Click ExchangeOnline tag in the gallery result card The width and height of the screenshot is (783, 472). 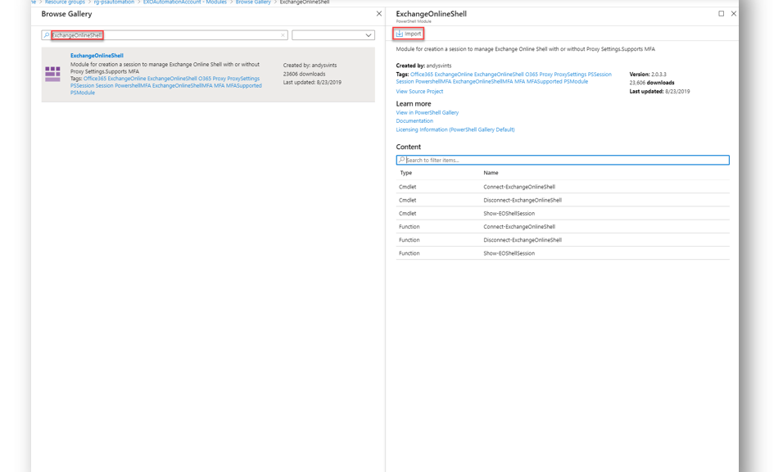tap(127, 79)
